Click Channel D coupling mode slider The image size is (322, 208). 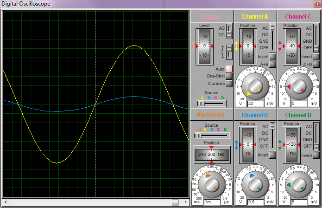coord(316,136)
